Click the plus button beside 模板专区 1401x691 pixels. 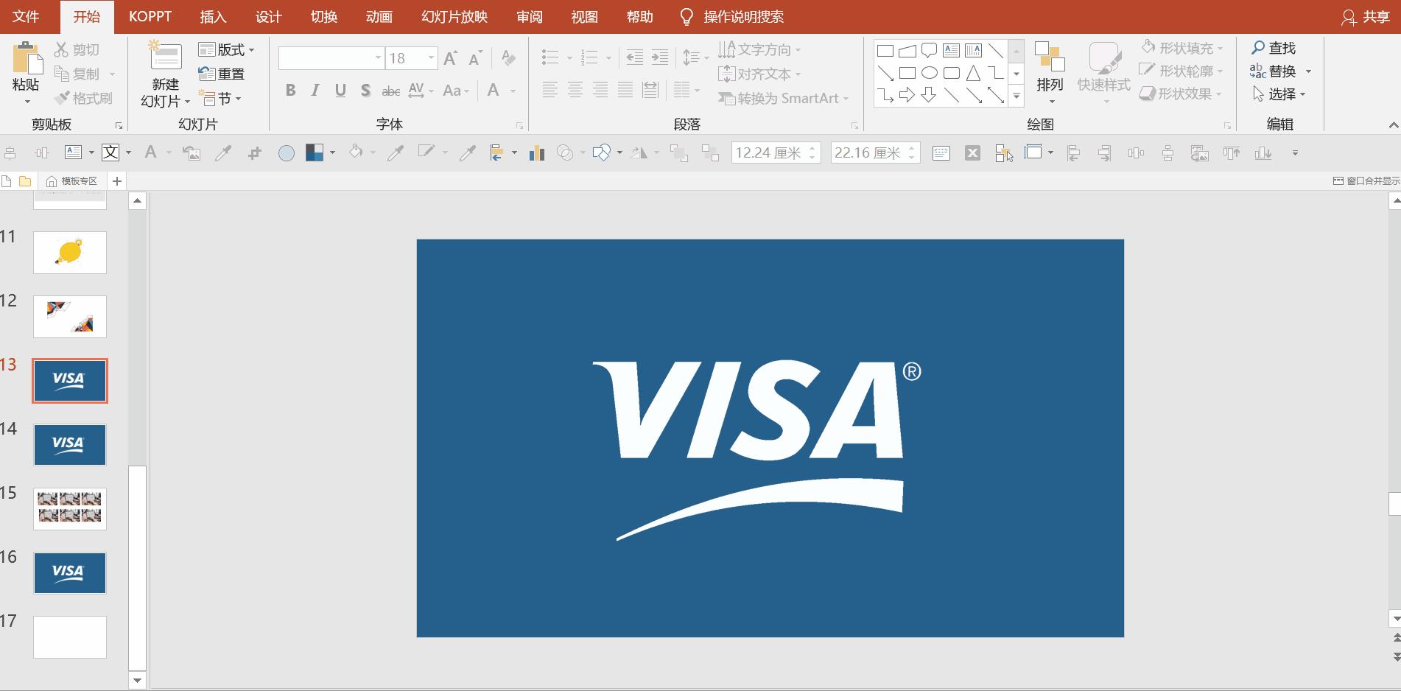point(117,180)
